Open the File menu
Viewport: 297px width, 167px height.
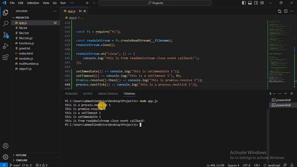(12, 3)
